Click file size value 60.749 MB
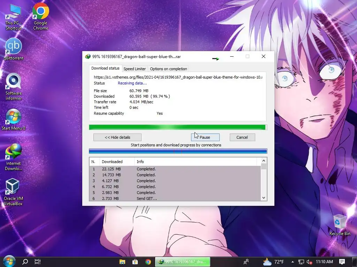Screen dimensions: 357x267 coord(139,91)
